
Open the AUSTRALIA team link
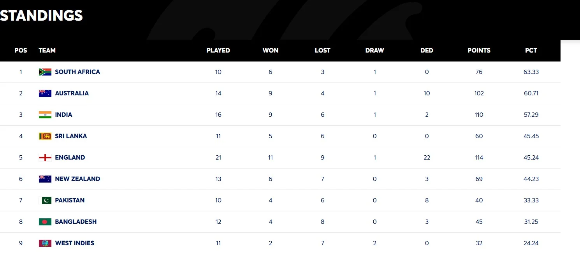tap(72, 93)
